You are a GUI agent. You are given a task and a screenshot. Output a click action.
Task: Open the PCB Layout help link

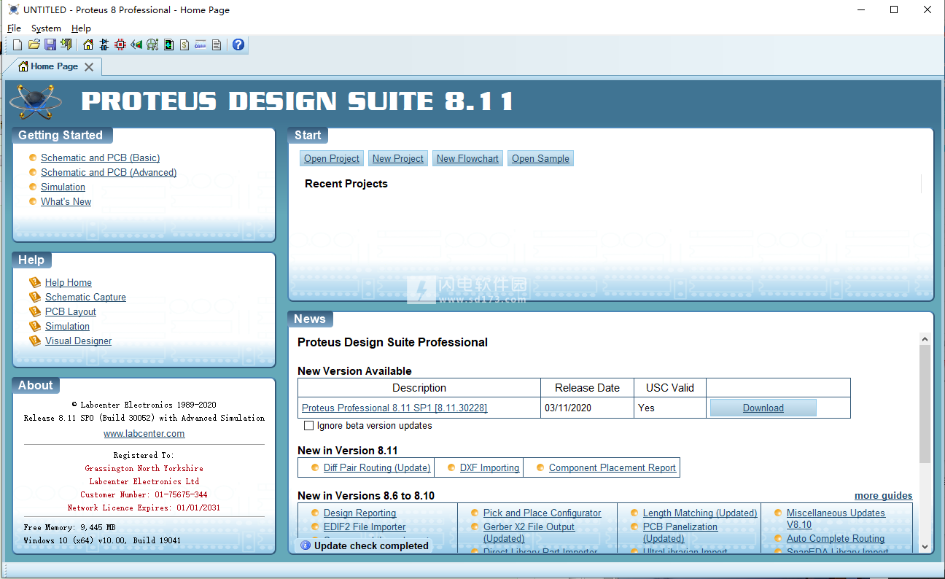point(71,311)
